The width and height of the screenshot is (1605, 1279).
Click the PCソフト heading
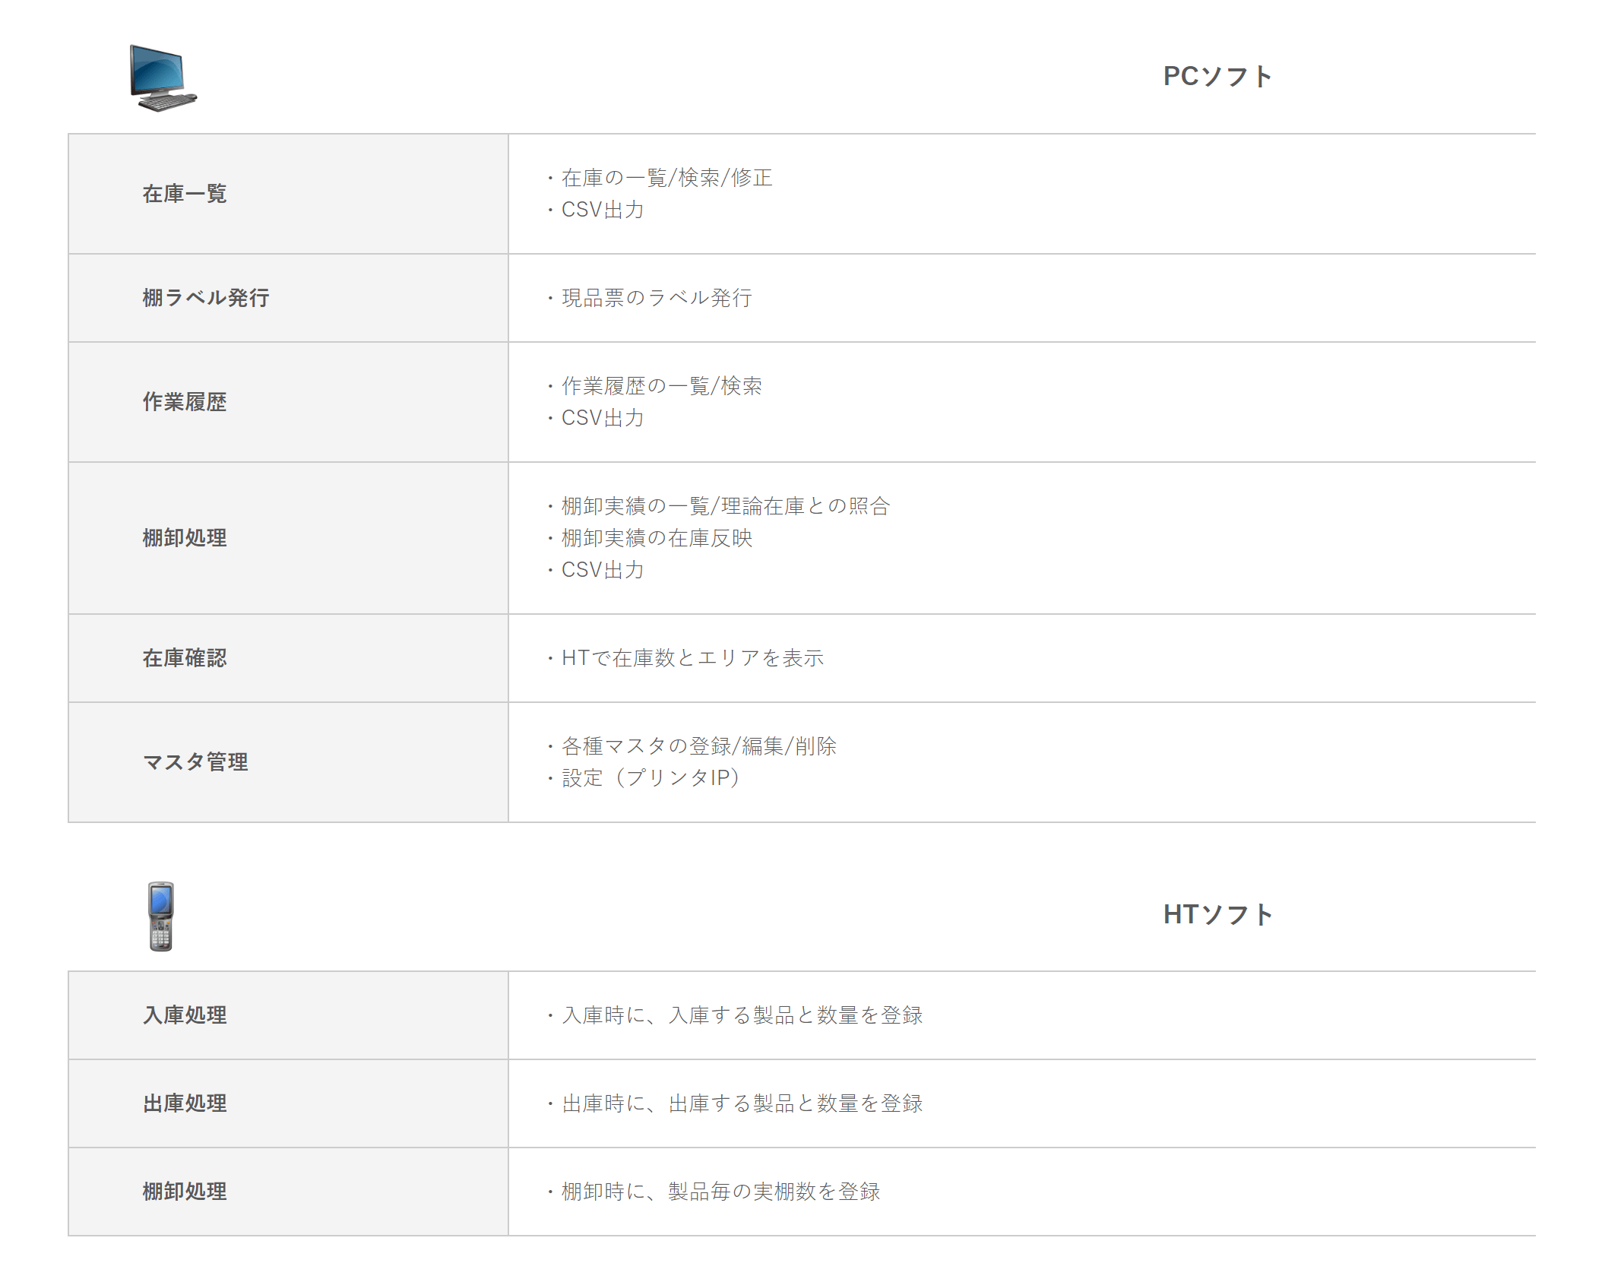(x=1217, y=77)
